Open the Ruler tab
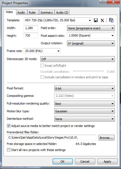The height and width of the screenshot is (169, 121). coord(32,12)
